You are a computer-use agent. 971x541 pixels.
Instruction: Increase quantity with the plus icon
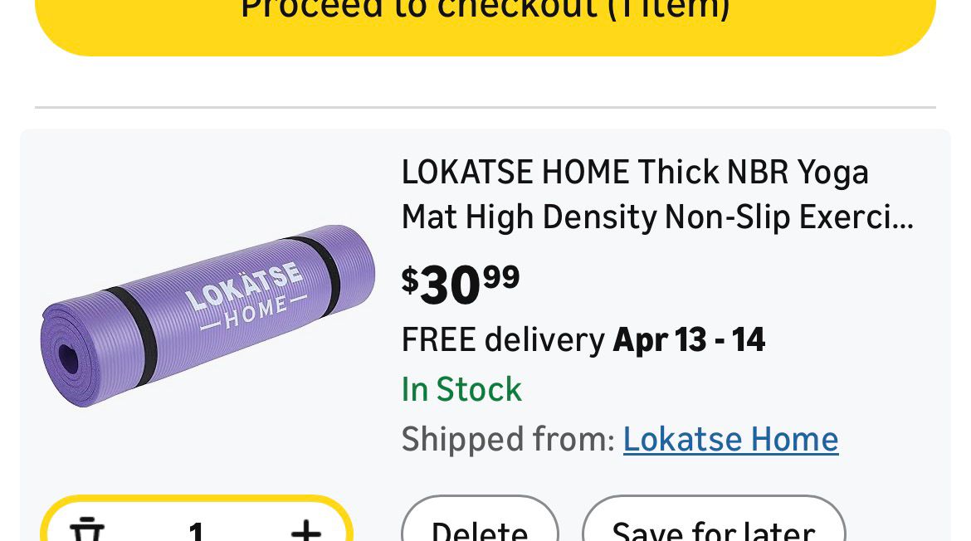(x=305, y=528)
